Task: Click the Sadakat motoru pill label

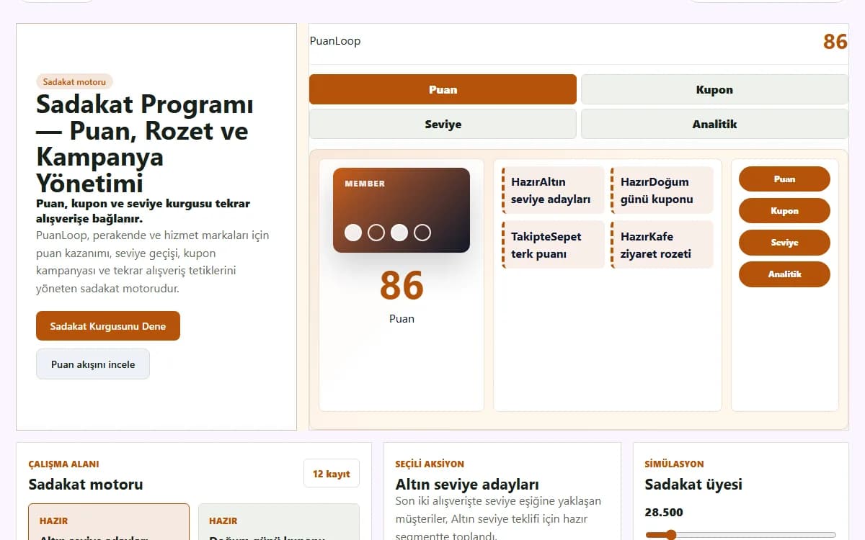Action: click(74, 82)
